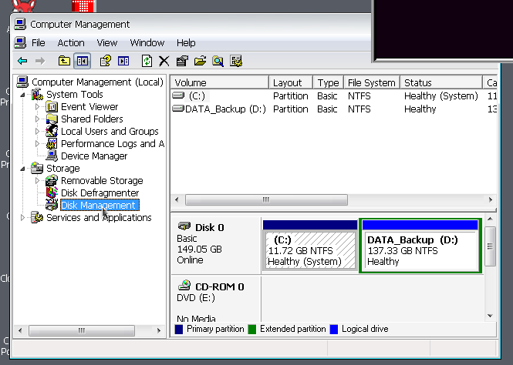Click the Delete X toolbar icon
This screenshot has height=365, width=513.
click(x=164, y=61)
